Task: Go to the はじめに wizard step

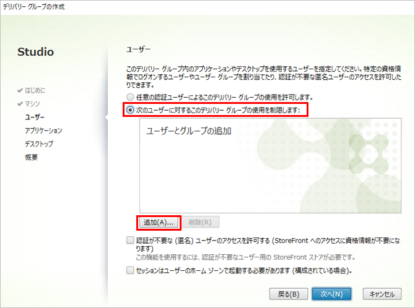Action: [35, 90]
